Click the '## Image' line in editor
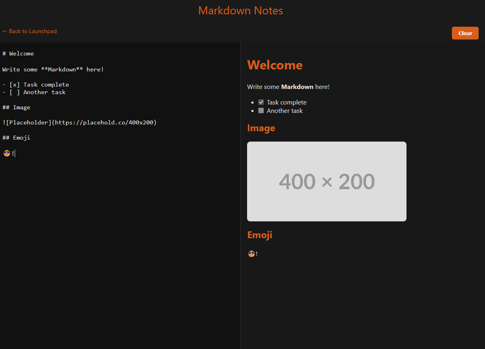This screenshot has width=485, height=349. [x=16, y=107]
